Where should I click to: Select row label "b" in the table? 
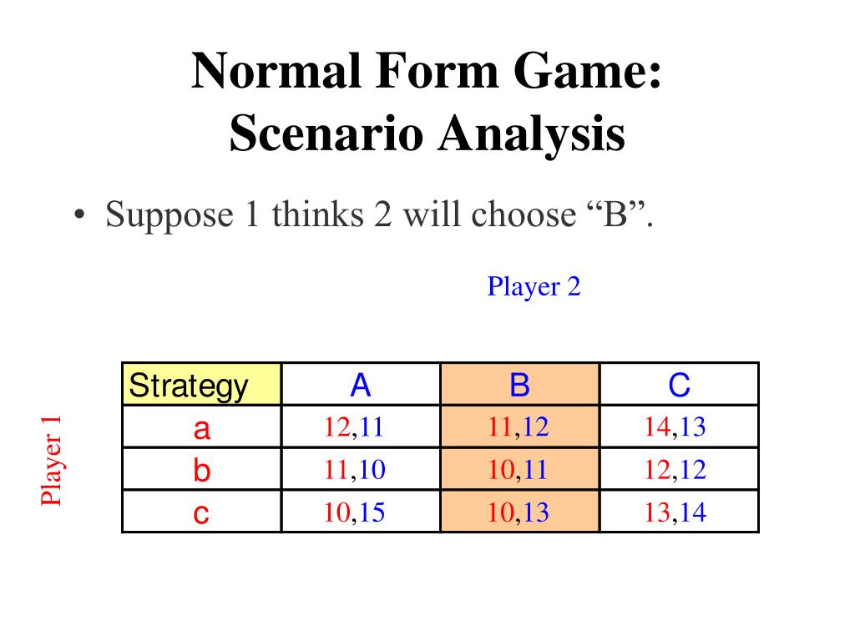tap(201, 471)
